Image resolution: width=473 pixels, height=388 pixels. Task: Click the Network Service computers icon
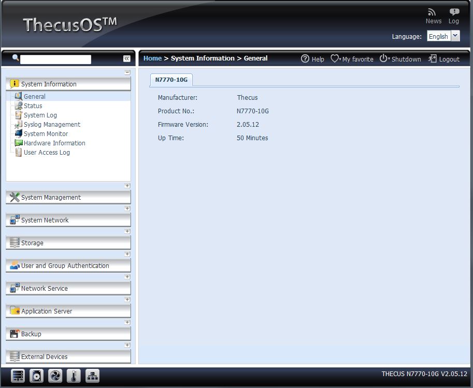[15, 288]
